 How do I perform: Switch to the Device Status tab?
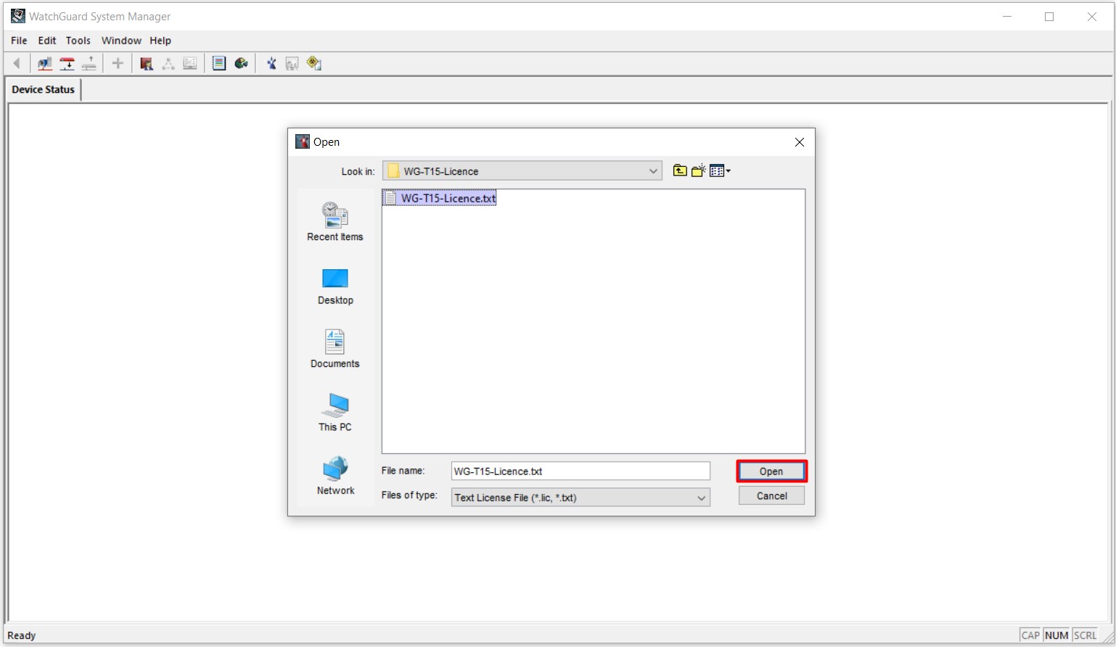tap(43, 89)
